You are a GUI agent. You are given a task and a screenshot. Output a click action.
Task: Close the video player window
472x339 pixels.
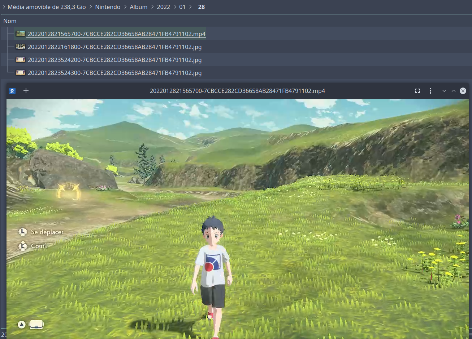click(463, 91)
